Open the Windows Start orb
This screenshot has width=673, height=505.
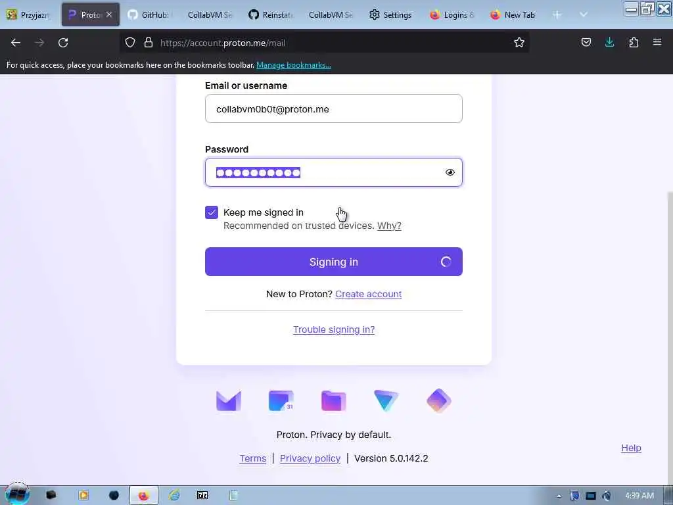17,494
